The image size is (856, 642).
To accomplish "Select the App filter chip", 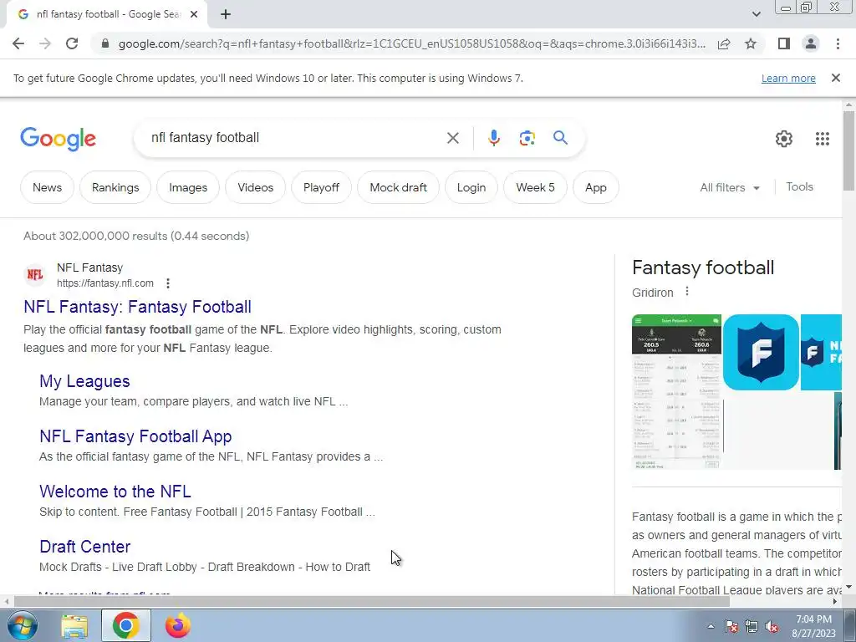I will click(x=595, y=187).
